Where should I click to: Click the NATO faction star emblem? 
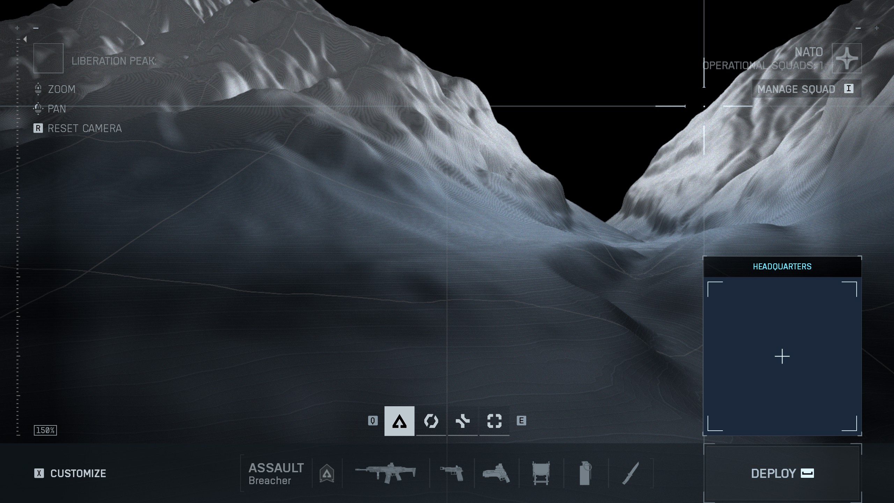tap(847, 58)
